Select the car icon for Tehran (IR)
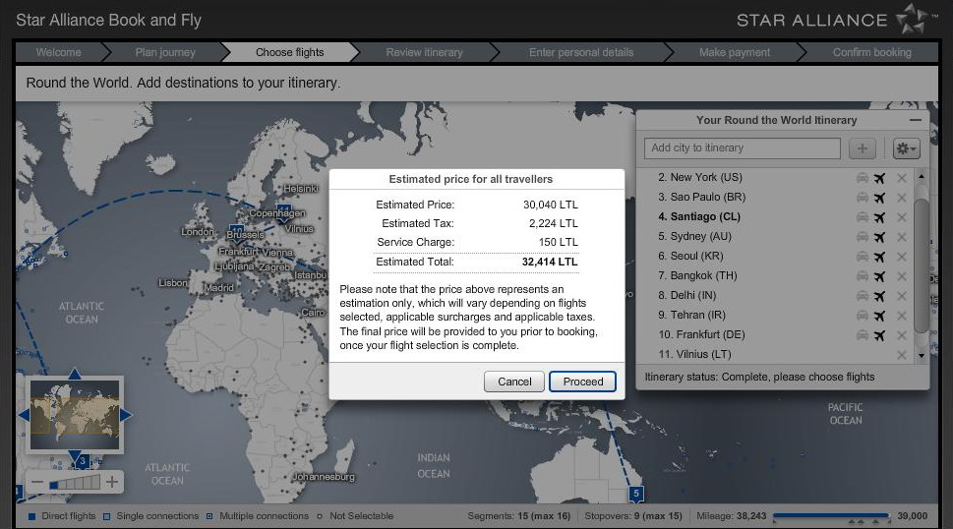Image resolution: width=953 pixels, height=529 pixels. 862,316
